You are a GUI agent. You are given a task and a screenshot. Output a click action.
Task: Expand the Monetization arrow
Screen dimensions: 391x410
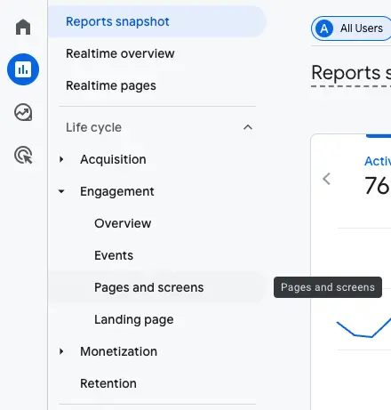(61, 351)
